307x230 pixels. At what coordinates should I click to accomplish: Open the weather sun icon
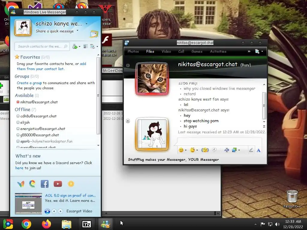pos(71,184)
